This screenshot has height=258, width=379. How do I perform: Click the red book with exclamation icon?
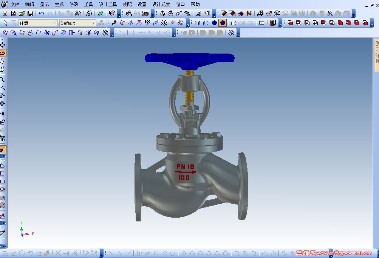[273, 23]
